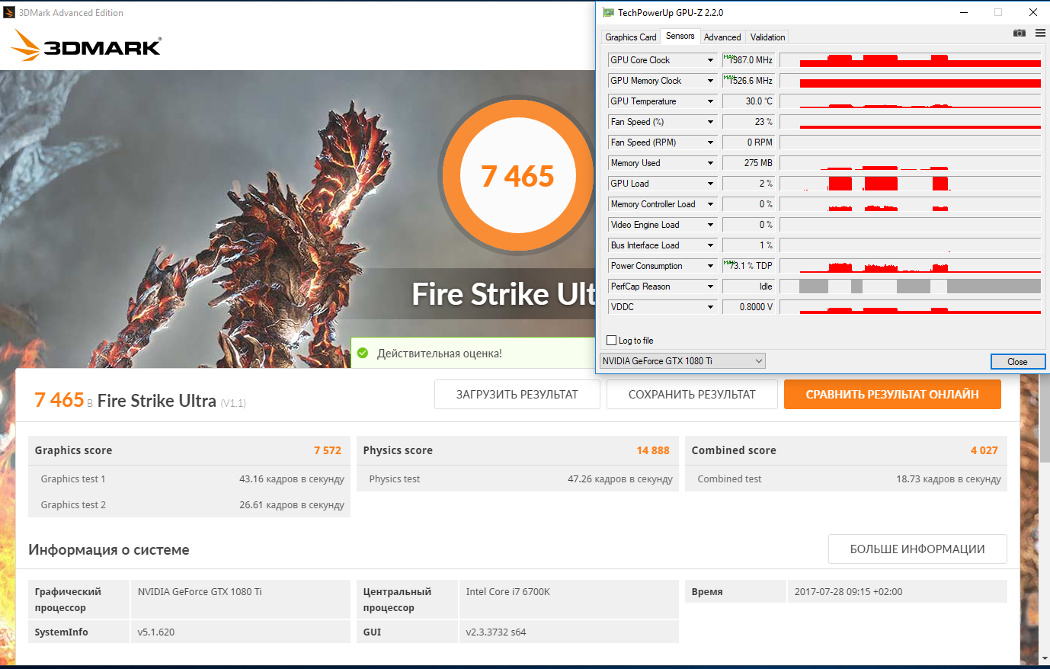Click Physics test result 47.26

click(x=620, y=479)
